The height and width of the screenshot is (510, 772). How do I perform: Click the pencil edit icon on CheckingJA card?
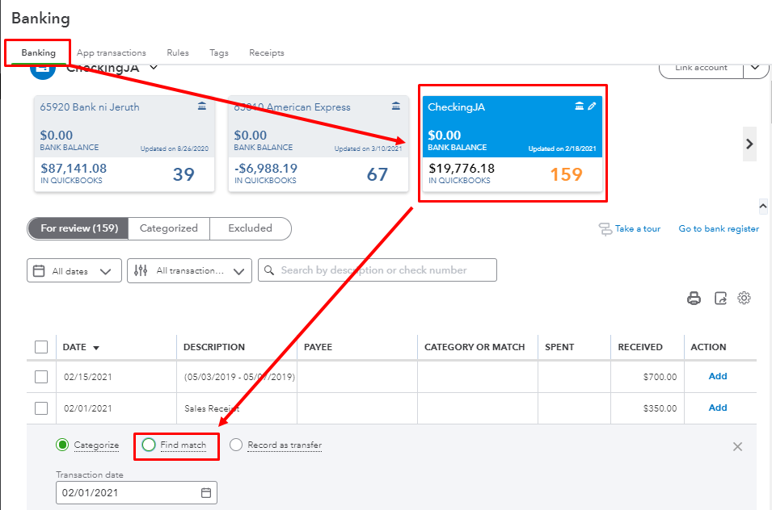pyautogui.click(x=592, y=107)
